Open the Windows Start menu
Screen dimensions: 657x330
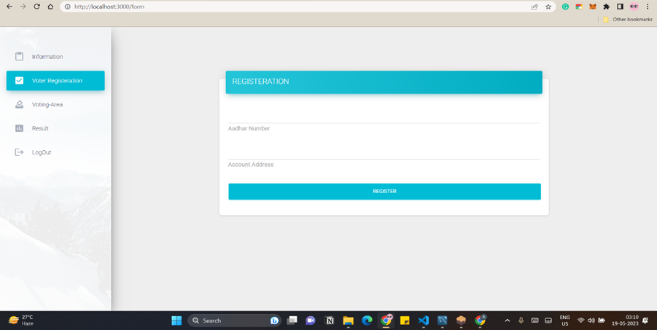pyautogui.click(x=176, y=321)
